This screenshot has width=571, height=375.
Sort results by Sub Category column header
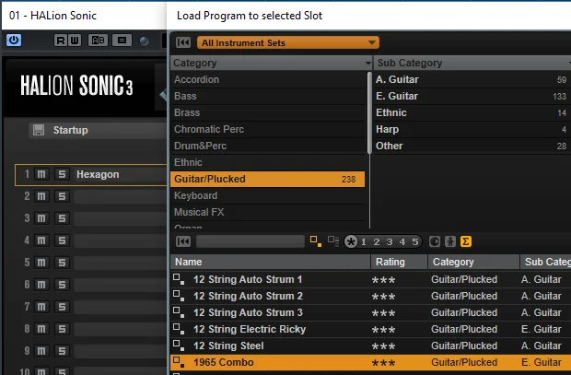(545, 262)
